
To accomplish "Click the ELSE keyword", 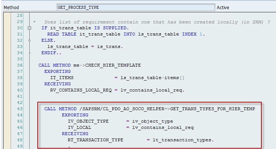I will tap(47, 41).
